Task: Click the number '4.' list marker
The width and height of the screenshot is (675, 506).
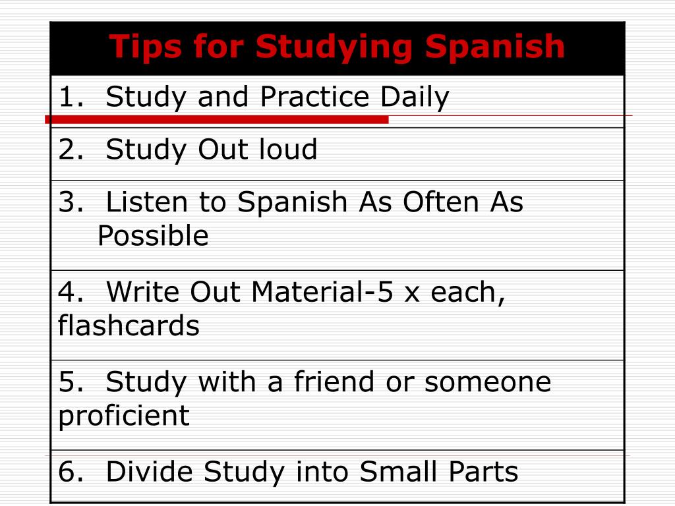Action: tap(71, 292)
